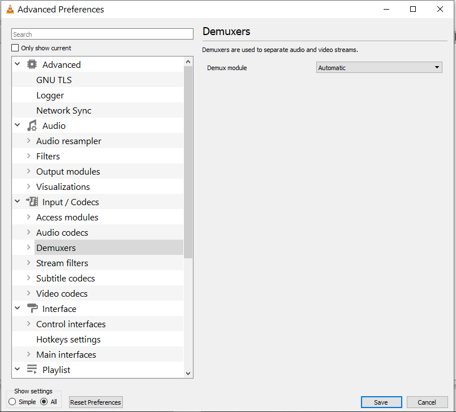
Task: Click the VLC cone icon in title bar
Action: [x=10, y=9]
